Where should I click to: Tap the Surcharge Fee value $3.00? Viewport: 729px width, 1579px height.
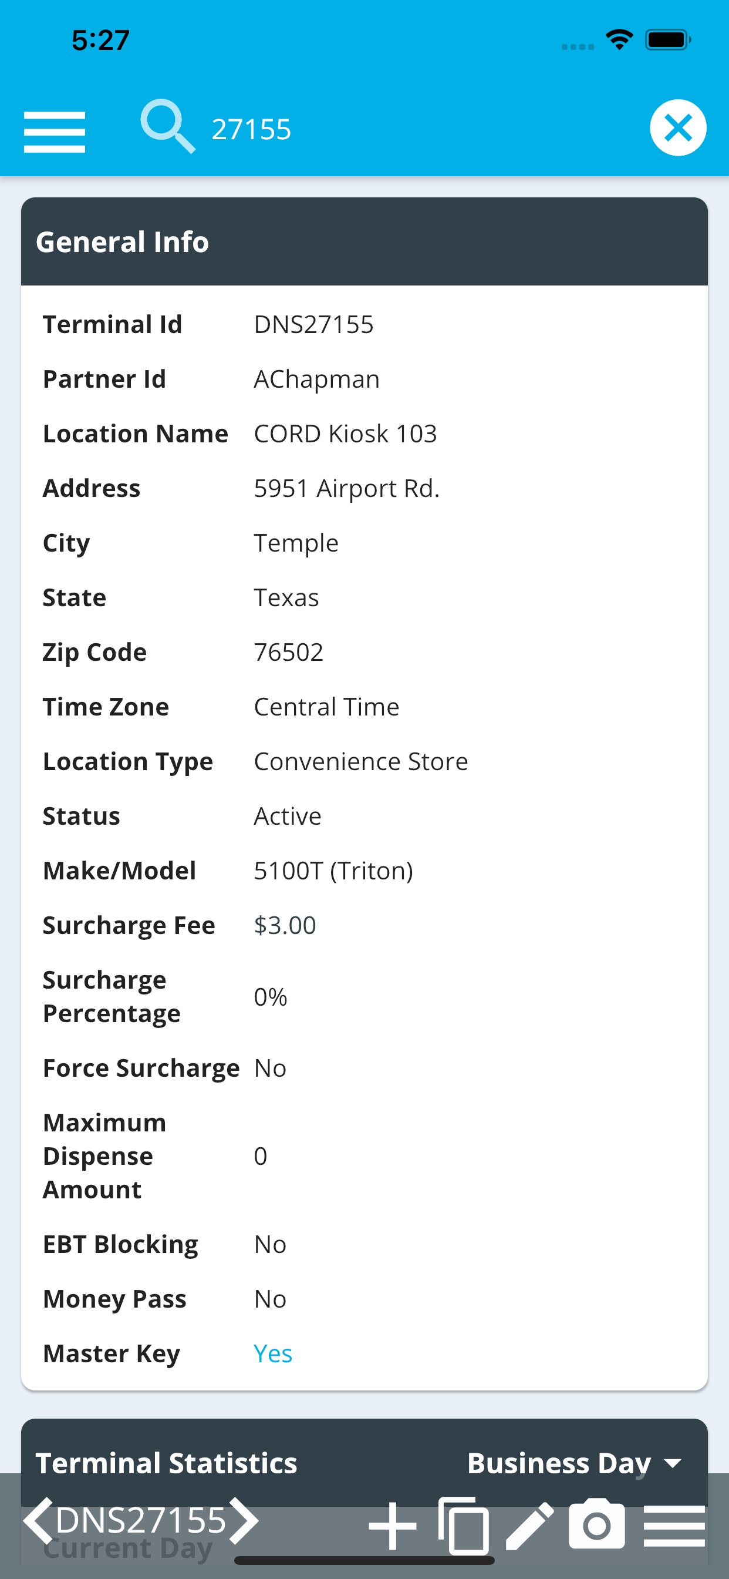click(285, 926)
